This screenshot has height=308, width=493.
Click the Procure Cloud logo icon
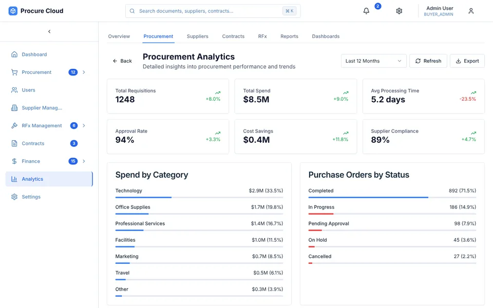coord(13,11)
